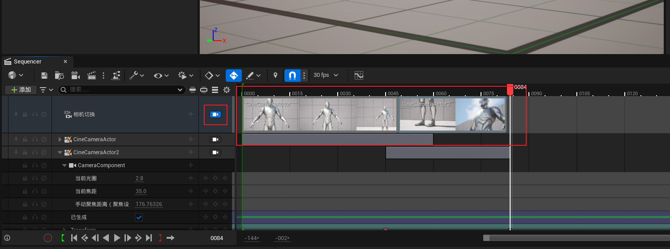Click the 当前焦距 value 35.0 field
Screen dimensions: 670x249
coord(141,191)
